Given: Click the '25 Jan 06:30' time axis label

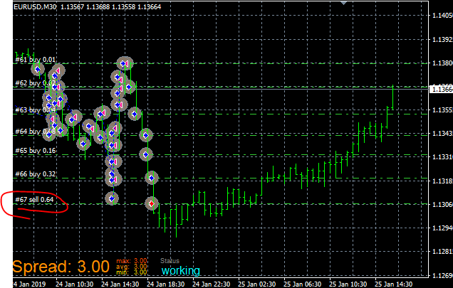Looking at the screenshot, I should pyautogui.click(x=303, y=284).
